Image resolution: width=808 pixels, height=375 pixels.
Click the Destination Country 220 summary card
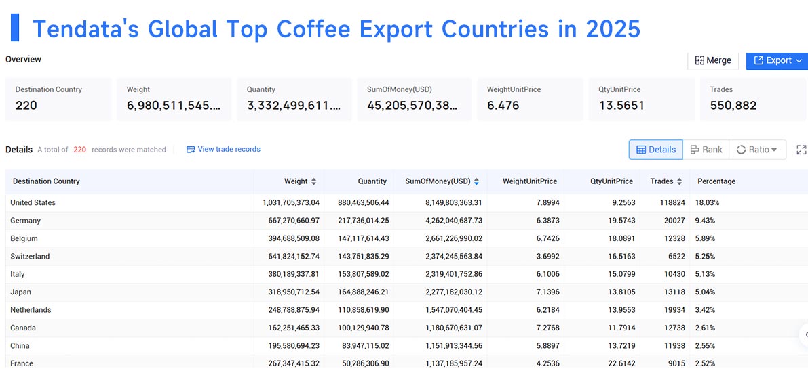point(58,100)
